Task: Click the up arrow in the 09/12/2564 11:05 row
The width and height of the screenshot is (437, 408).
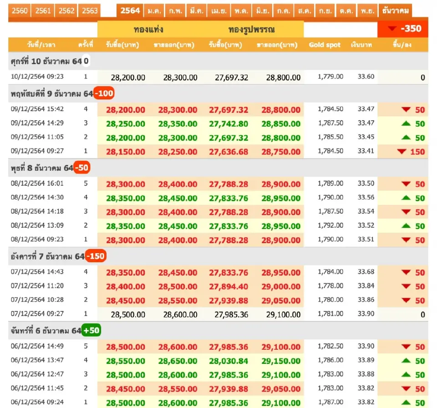Action: [406, 137]
